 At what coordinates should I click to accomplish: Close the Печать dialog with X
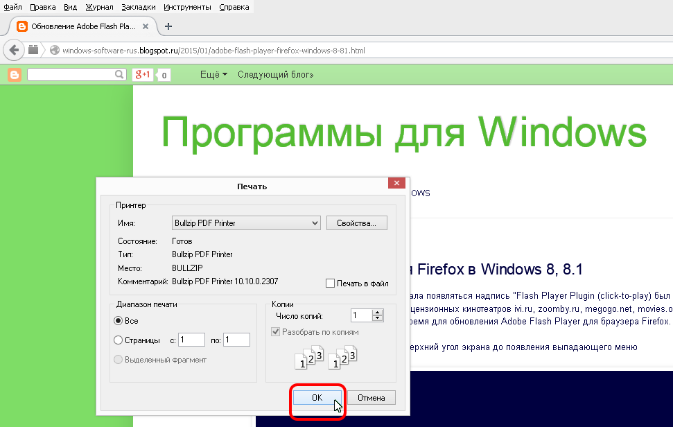point(396,183)
